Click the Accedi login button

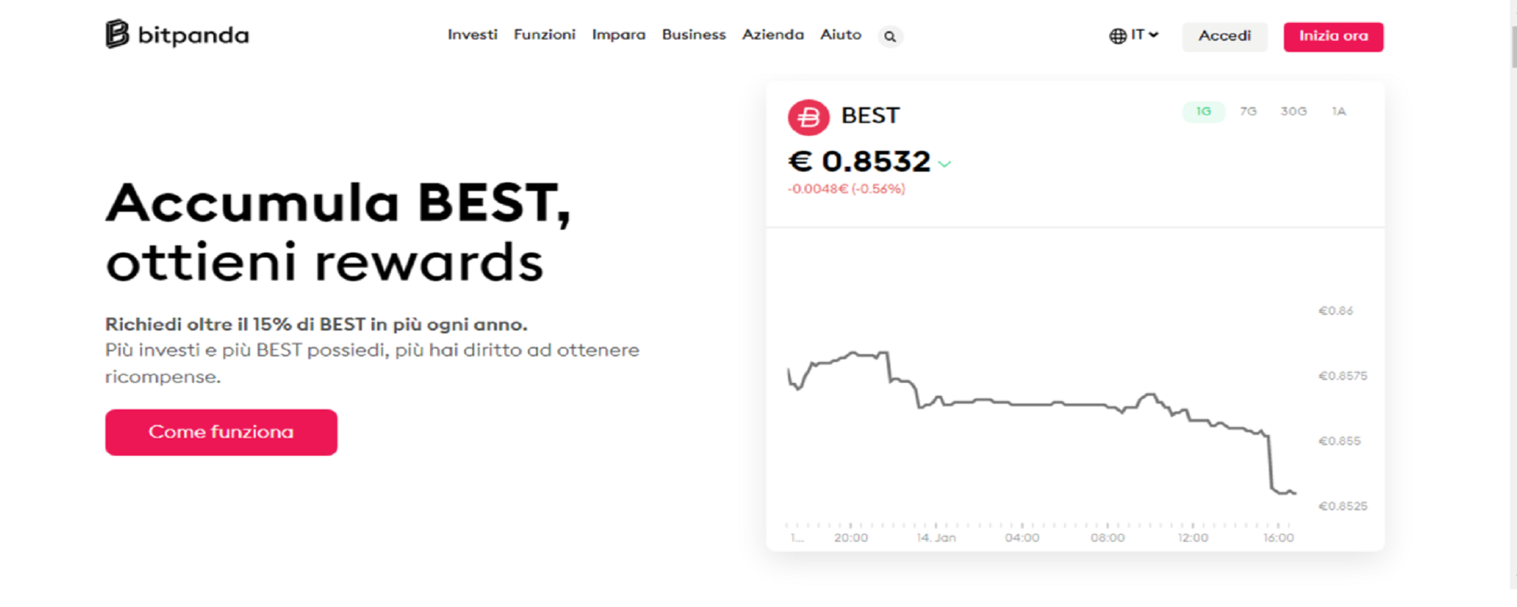click(x=1224, y=37)
